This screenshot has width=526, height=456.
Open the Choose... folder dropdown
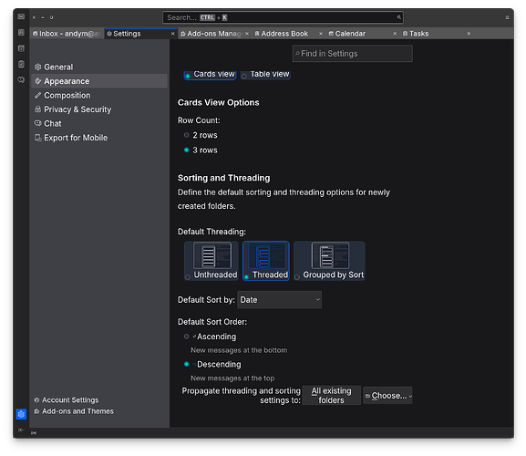(387, 396)
